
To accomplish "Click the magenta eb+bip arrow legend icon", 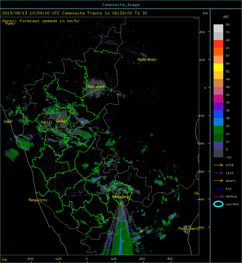I will click(218, 196).
